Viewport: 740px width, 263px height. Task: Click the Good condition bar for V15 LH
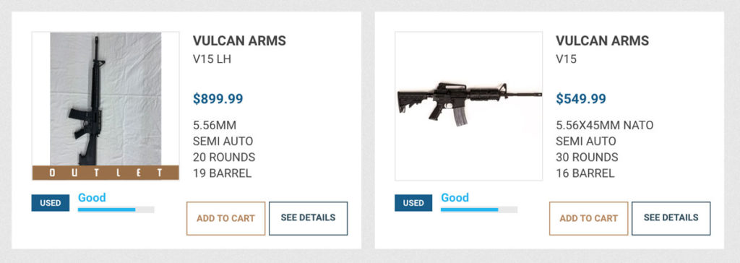[116, 210]
